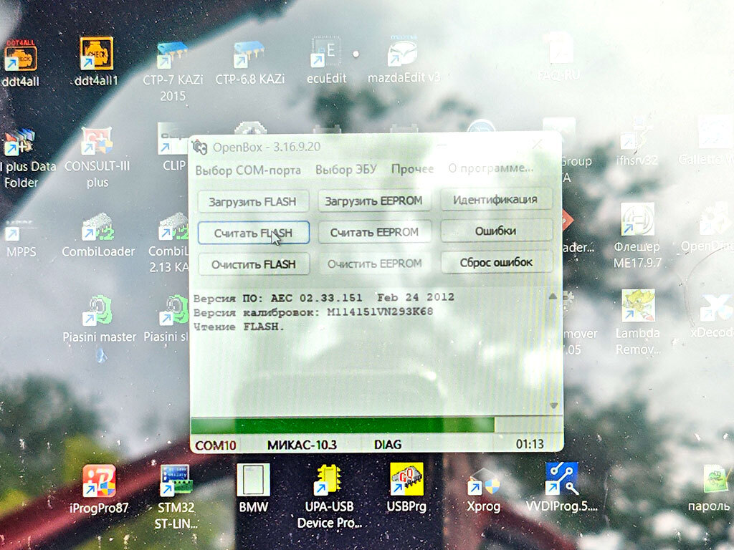Click the Очистить FLASH button

coord(253,264)
